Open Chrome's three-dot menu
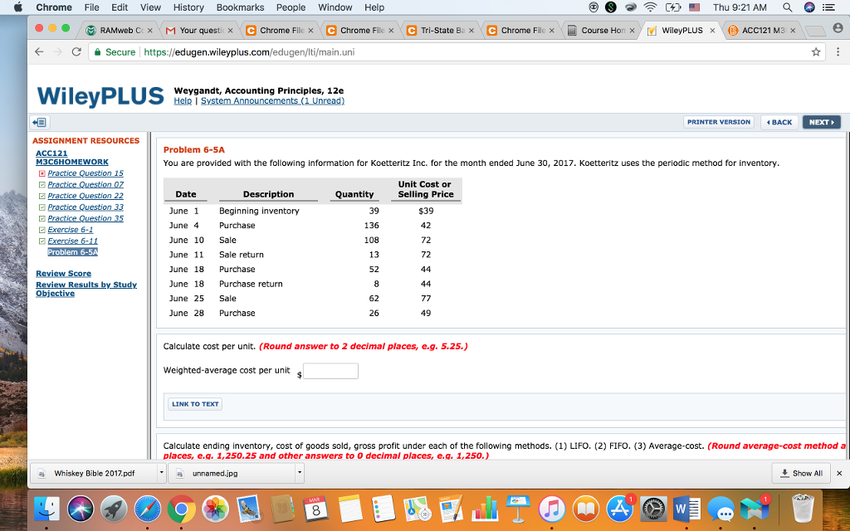850x531 pixels. tap(838, 52)
